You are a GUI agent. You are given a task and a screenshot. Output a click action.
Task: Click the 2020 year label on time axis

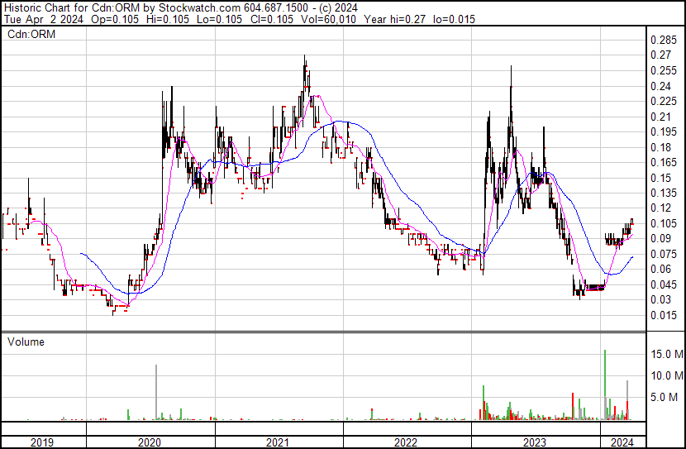click(x=150, y=442)
